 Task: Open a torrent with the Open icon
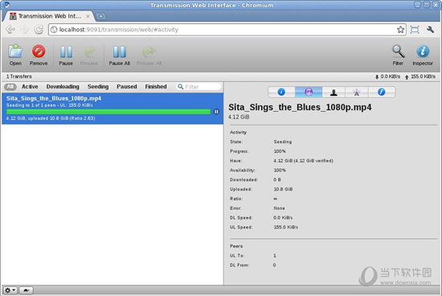tap(15, 55)
